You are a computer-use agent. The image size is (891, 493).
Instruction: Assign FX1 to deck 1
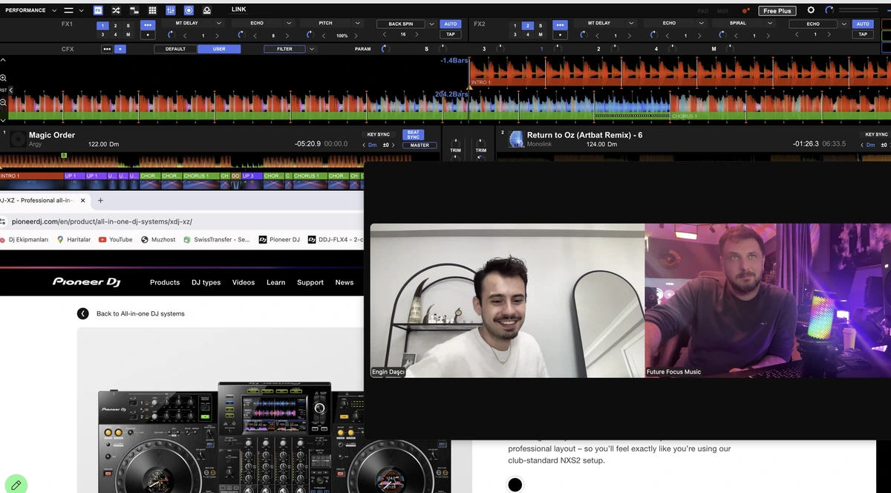click(102, 25)
